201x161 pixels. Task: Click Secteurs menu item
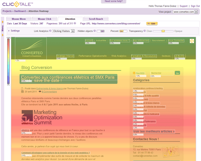(x=166, y=56)
